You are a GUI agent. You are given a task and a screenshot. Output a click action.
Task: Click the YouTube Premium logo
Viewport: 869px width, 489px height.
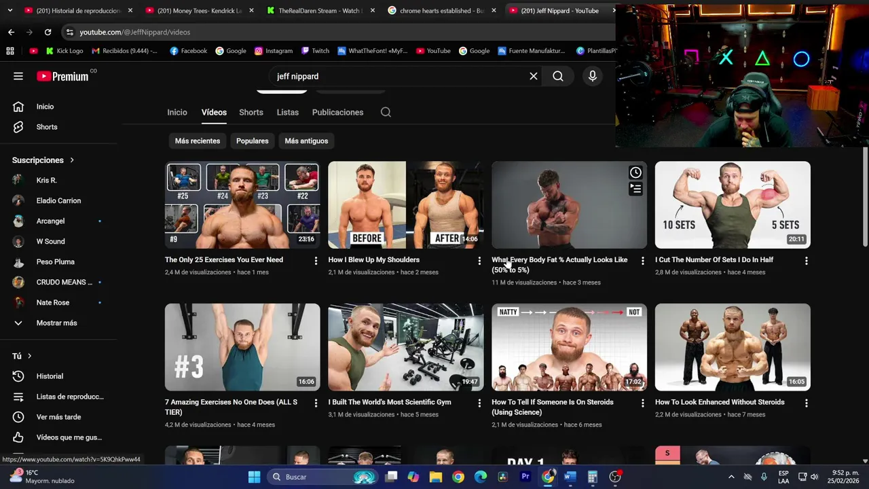point(62,76)
